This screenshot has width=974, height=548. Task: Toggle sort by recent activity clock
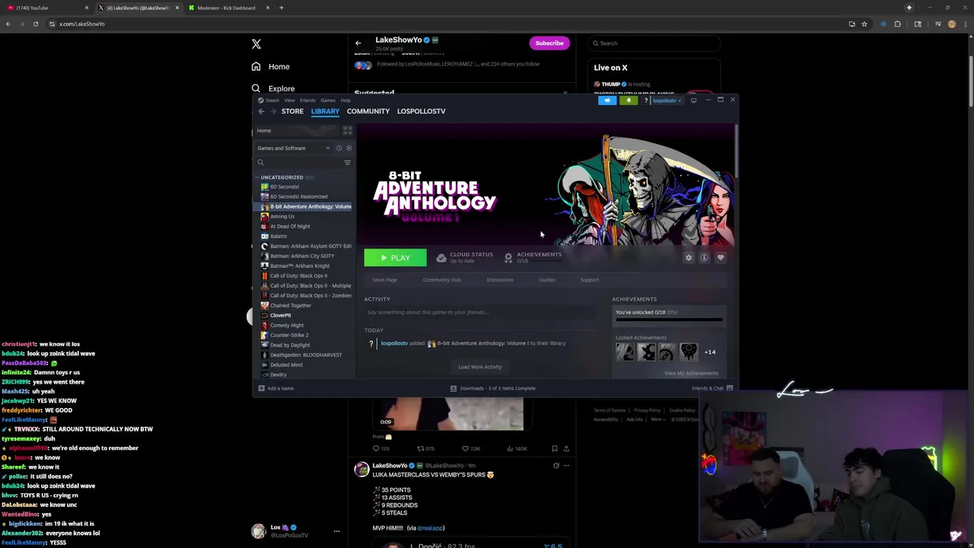click(x=339, y=148)
